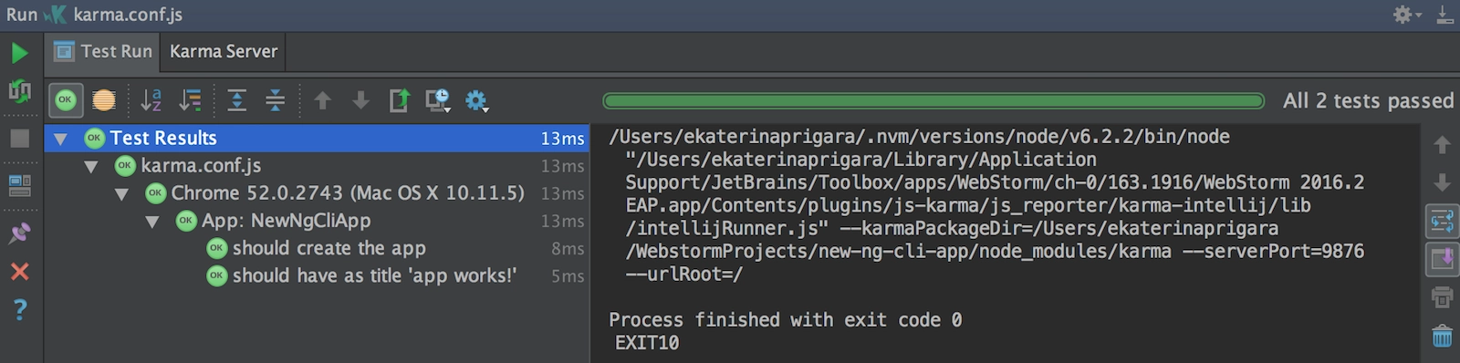The height and width of the screenshot is (363, 1460).
Task: Open Run tool window gear settings
Action: [x=1406, y=15]
